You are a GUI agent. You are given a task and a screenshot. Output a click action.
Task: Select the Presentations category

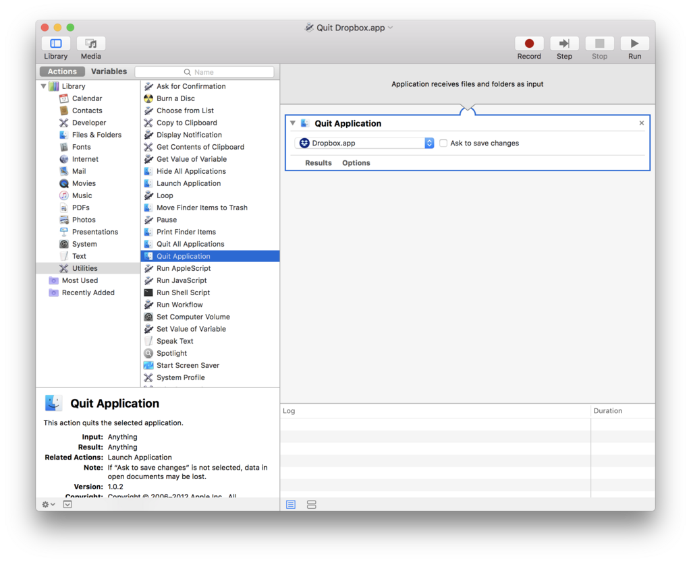[x=95, y=232]
